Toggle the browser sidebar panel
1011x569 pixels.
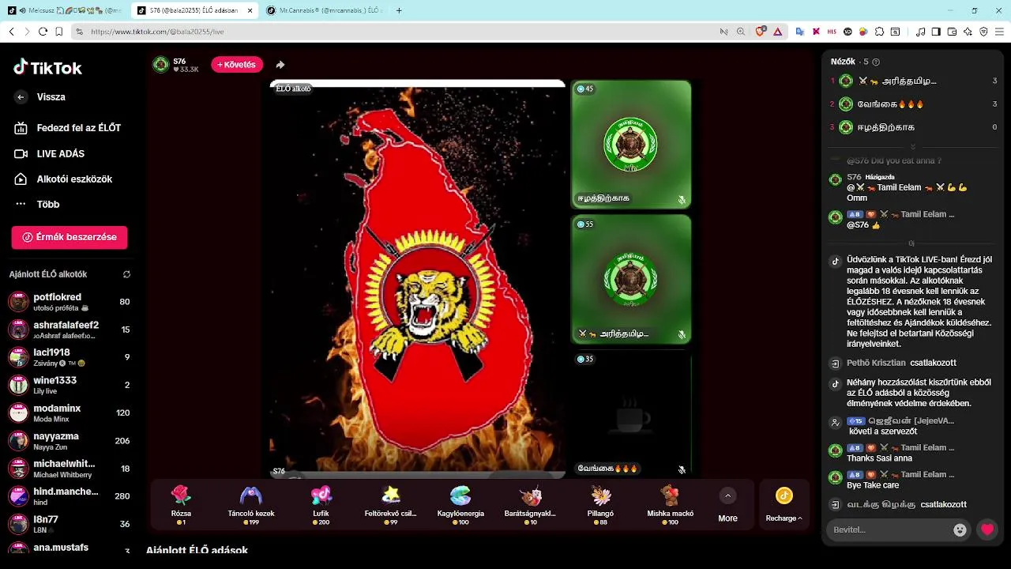pyautogui.click(x=936, y=32)
